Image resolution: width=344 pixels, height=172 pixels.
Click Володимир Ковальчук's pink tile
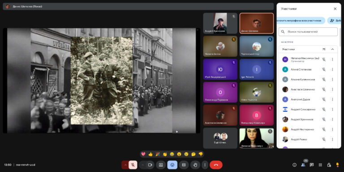click(x=257, y=115)
